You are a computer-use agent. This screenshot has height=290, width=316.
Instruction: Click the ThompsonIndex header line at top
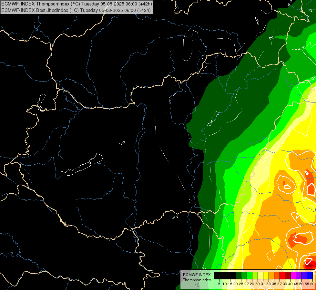76,4
